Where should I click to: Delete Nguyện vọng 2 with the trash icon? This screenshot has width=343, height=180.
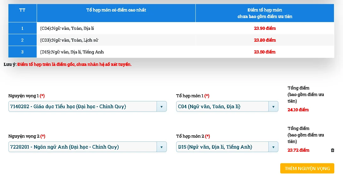332,150
